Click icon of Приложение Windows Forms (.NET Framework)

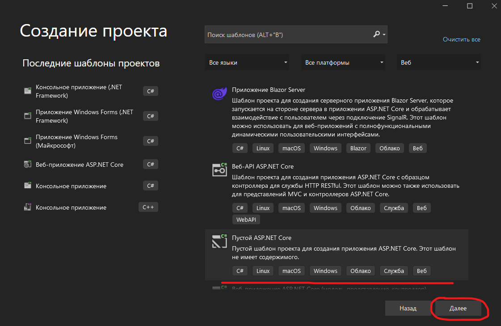[28, 116]
